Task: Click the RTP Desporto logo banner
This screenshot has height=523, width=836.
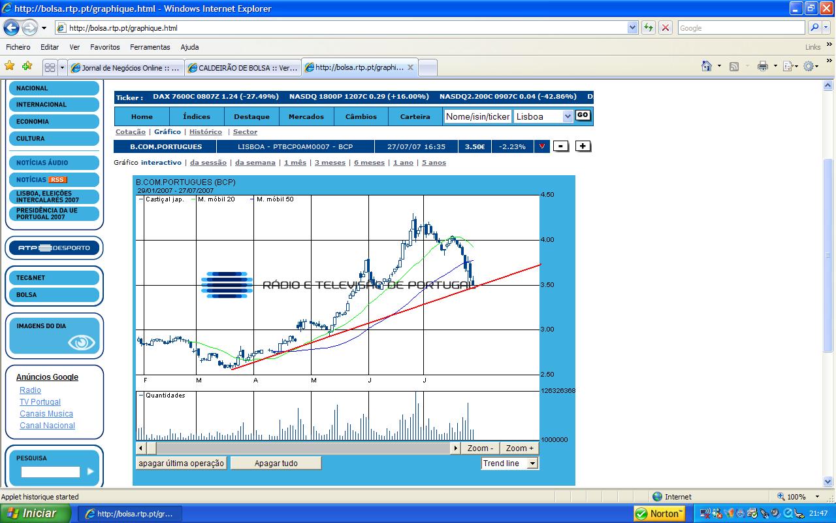Action: 54,248
